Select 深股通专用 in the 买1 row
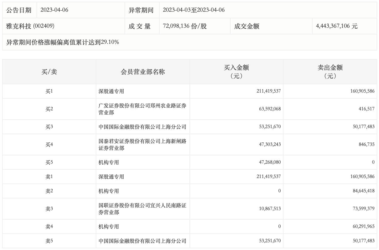Screen dimensions: 379x250 (x=111, y=91)
